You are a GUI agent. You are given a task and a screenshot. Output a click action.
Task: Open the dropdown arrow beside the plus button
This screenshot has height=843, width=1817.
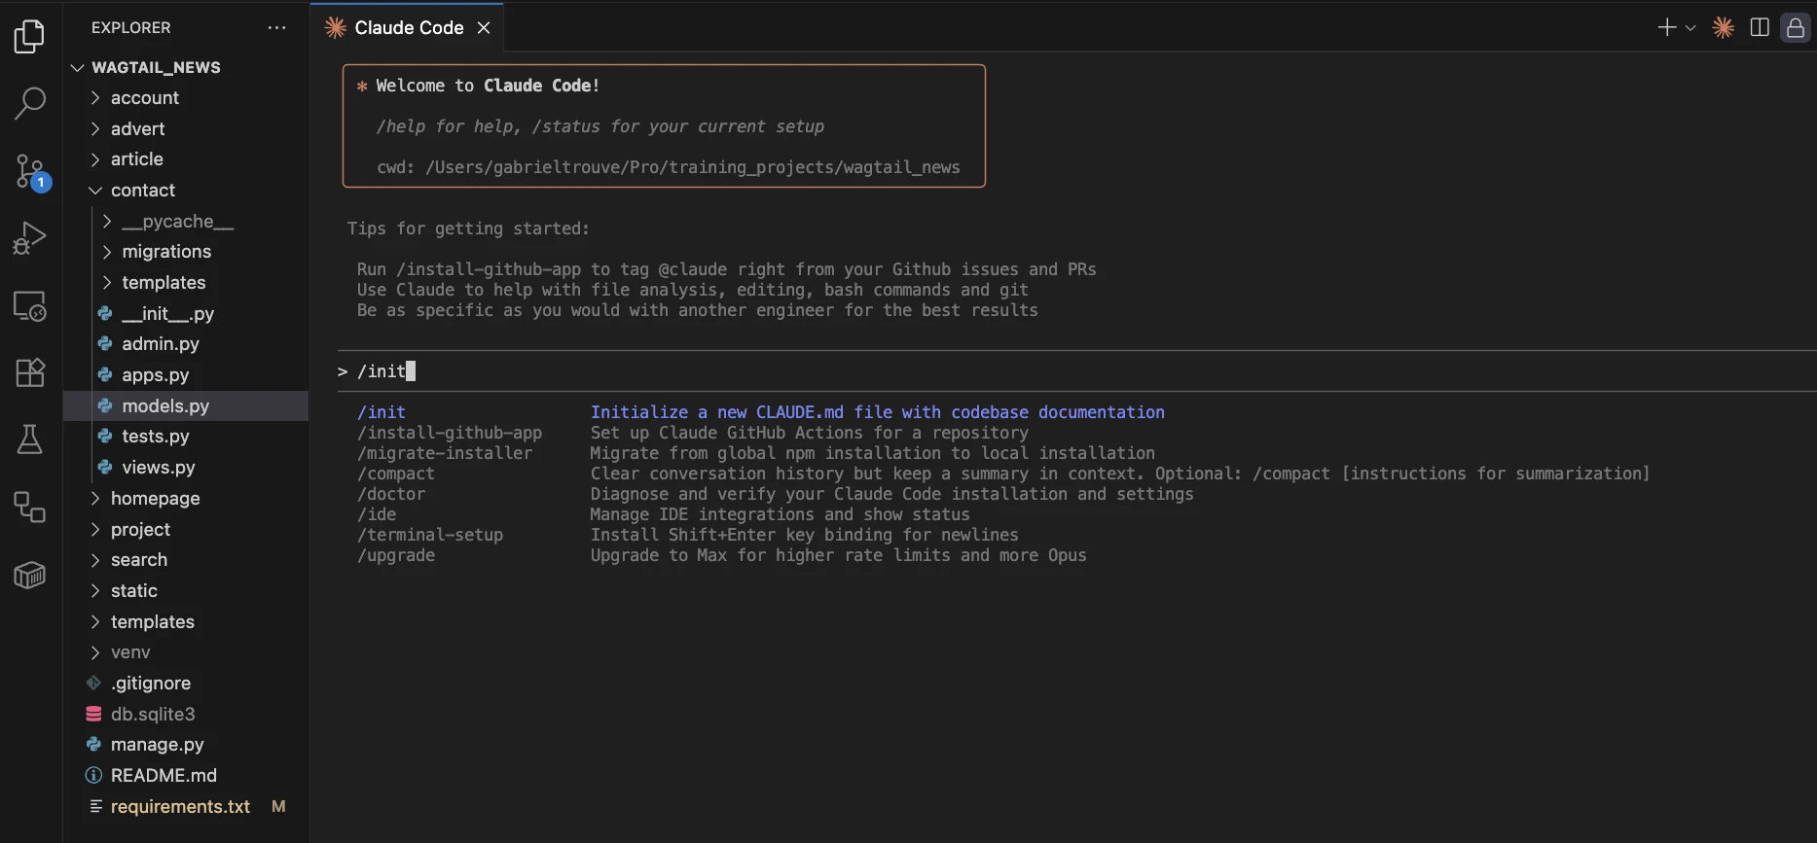point(1690,28)
